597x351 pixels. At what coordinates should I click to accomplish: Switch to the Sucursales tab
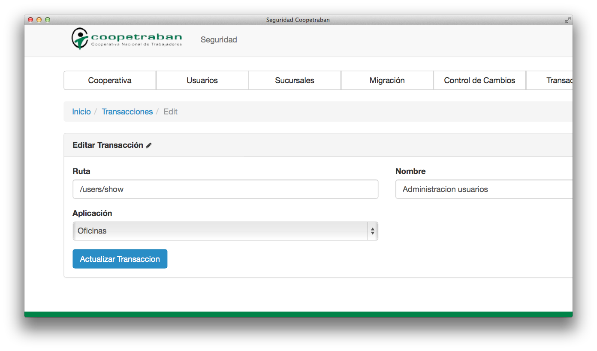click(x=295, y=81)
